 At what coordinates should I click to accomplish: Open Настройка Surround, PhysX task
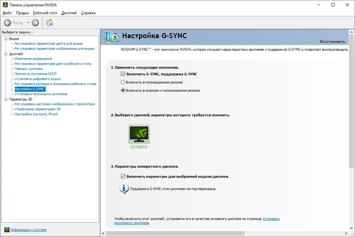(36, 114)
